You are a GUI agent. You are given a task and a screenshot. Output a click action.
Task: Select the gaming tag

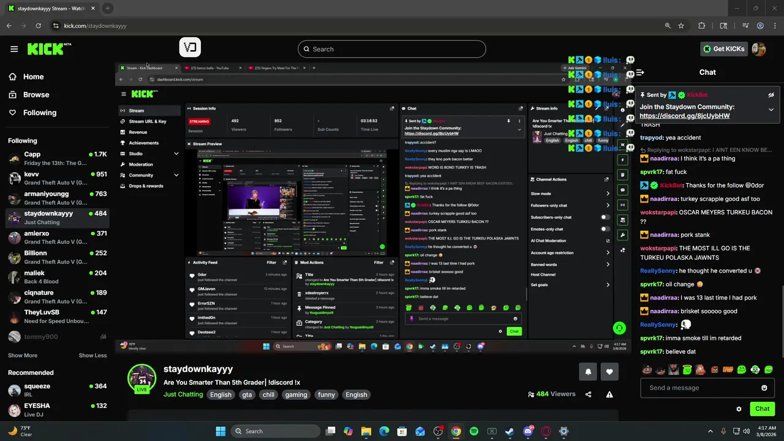(296, 394)
